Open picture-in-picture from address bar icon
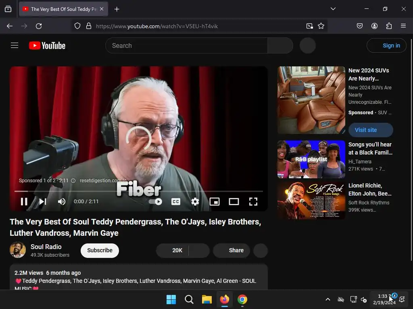 pyautogui.click(x=309, y=26)
